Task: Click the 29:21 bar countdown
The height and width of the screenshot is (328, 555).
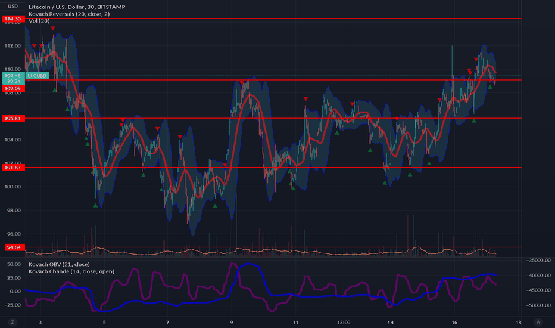Action: (14, 81)
